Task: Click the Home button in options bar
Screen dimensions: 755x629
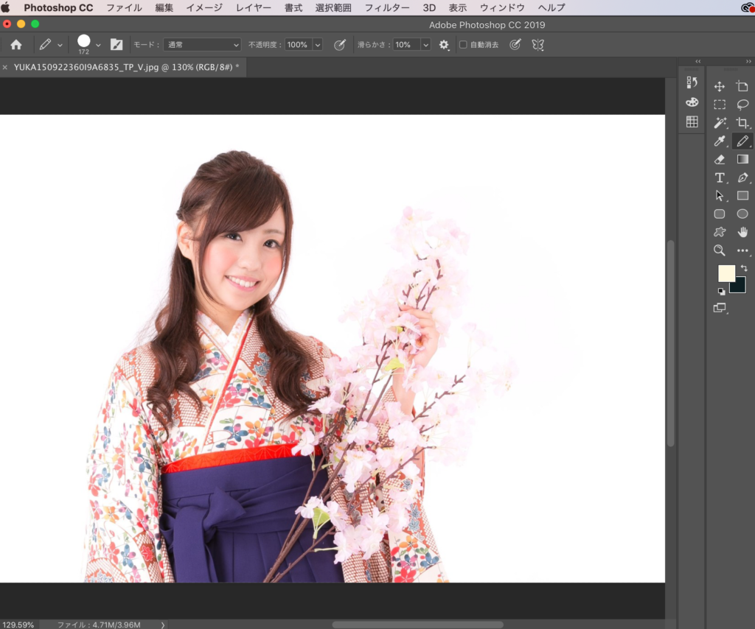Action: click(x=16, y=45)
